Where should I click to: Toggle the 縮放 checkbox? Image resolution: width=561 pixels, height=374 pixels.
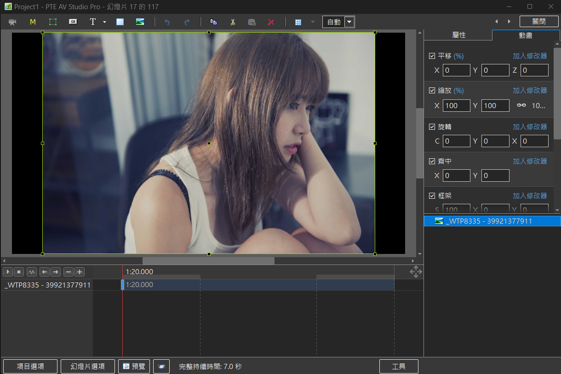[432, 91]
